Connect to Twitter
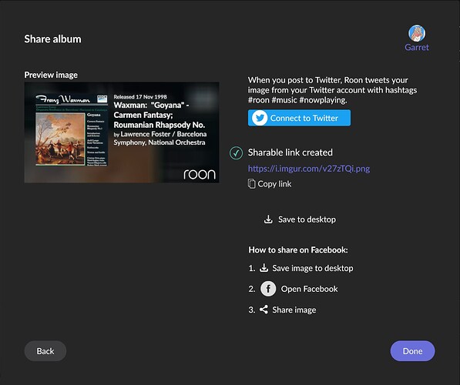Image resolution: width=460 pixels, height=385 pixels. 299,118
